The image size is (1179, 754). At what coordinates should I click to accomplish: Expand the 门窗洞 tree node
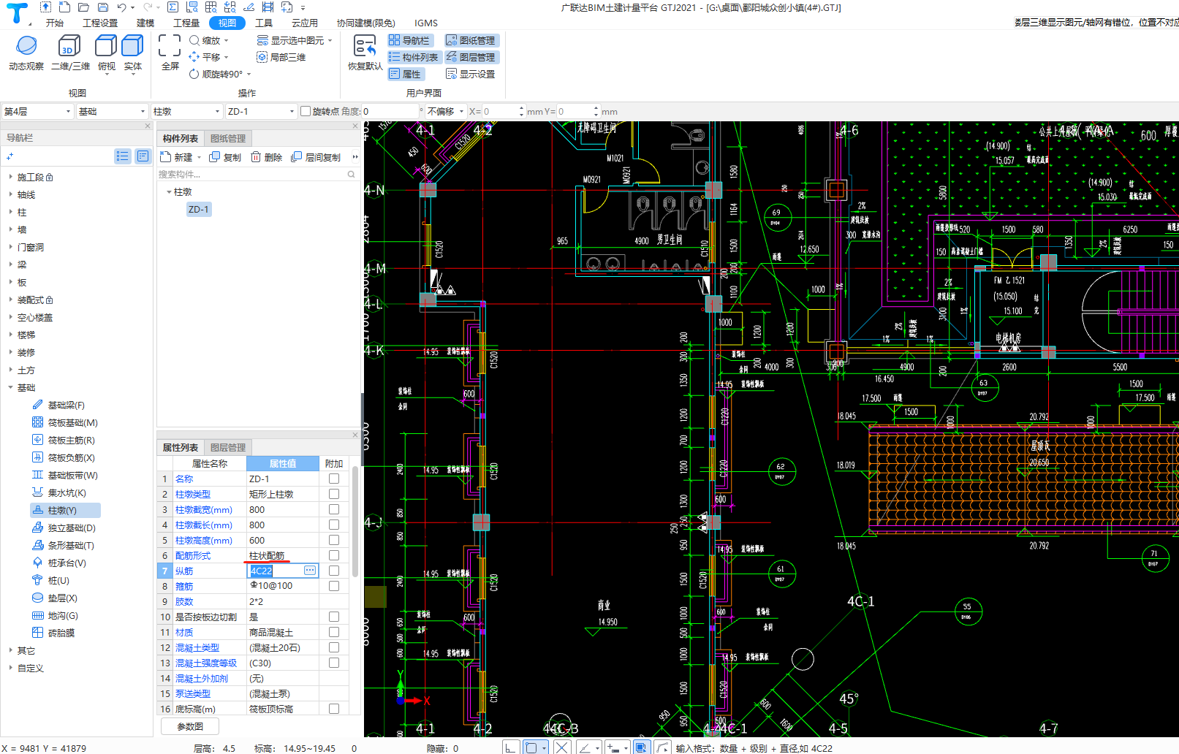(10, 247)
